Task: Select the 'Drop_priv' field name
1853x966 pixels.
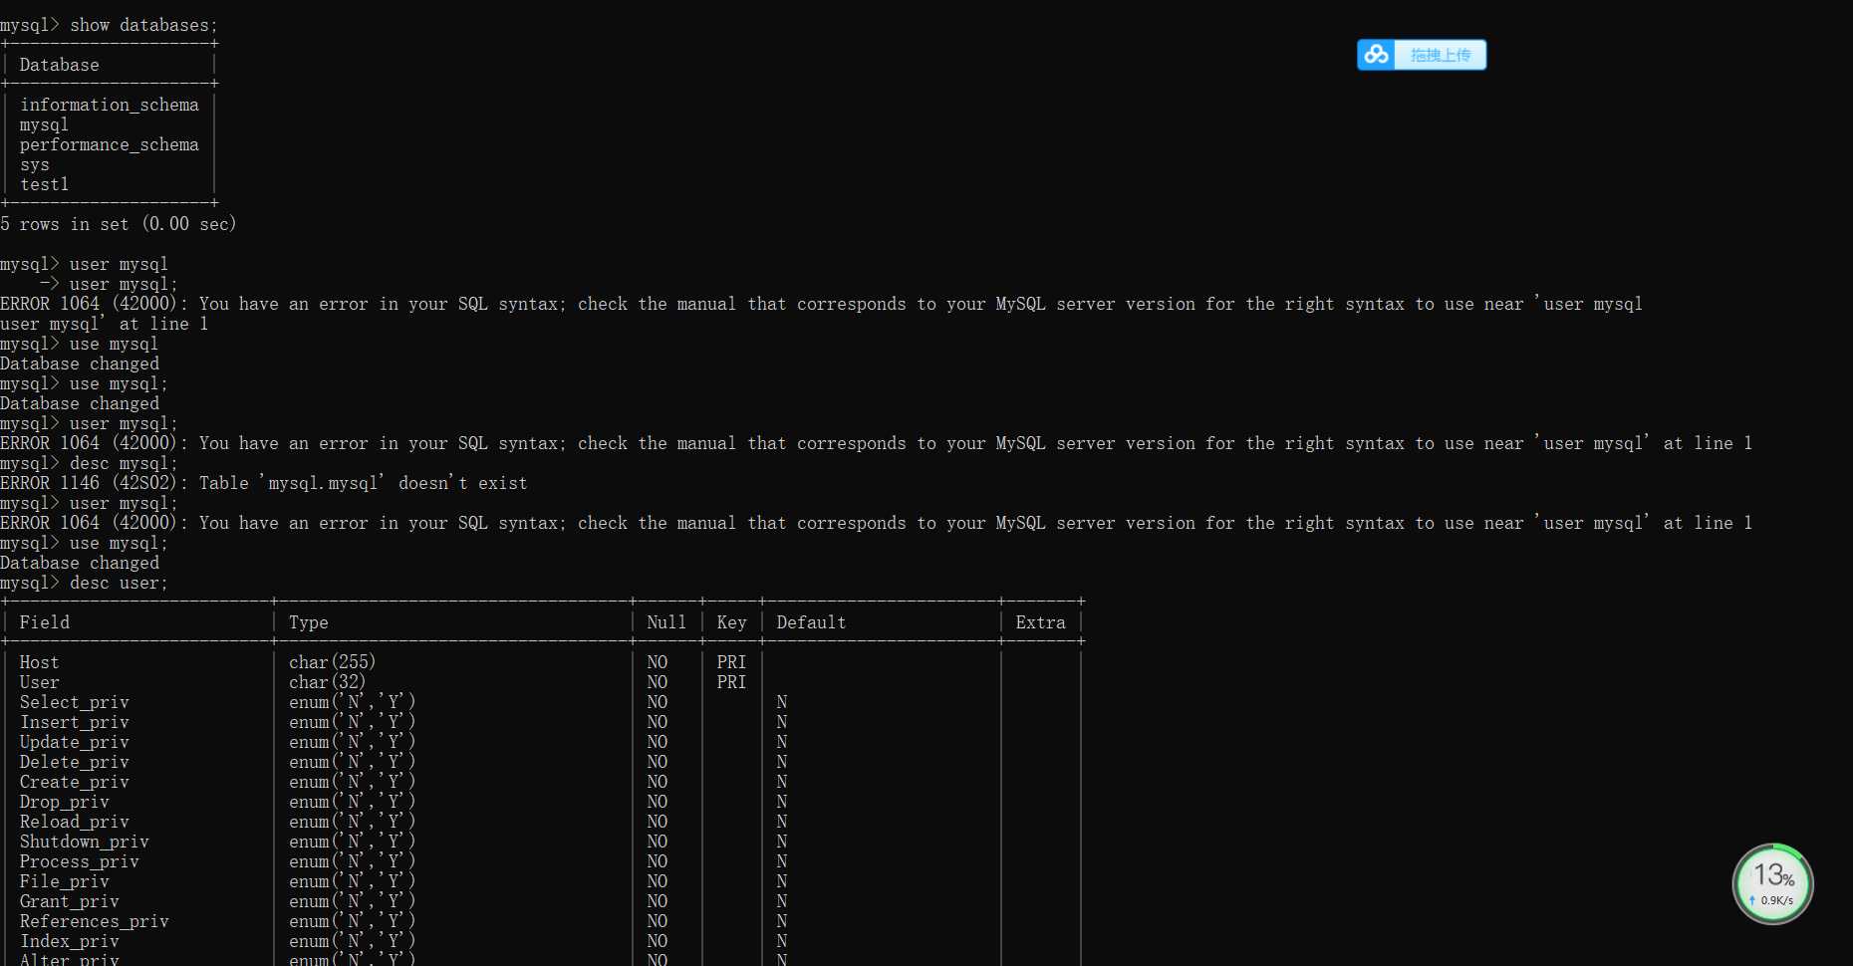Action: pos(65,802)
